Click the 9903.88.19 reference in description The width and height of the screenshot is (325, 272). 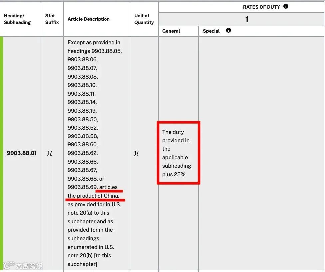82,111
